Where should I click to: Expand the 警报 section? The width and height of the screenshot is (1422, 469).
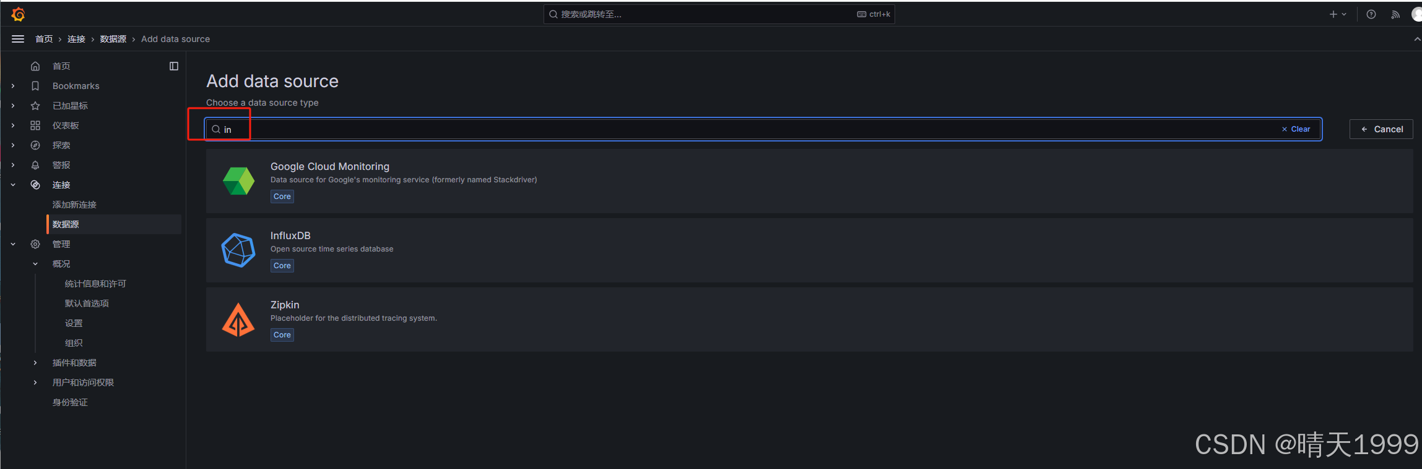pos(13,165)
